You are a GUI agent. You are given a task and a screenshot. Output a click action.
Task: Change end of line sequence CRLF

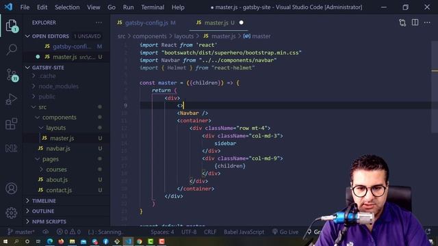(x=210, y=232)
